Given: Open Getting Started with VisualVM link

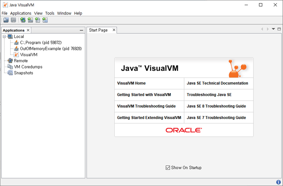Looking at the screenshot, I should tap(144, 95).
